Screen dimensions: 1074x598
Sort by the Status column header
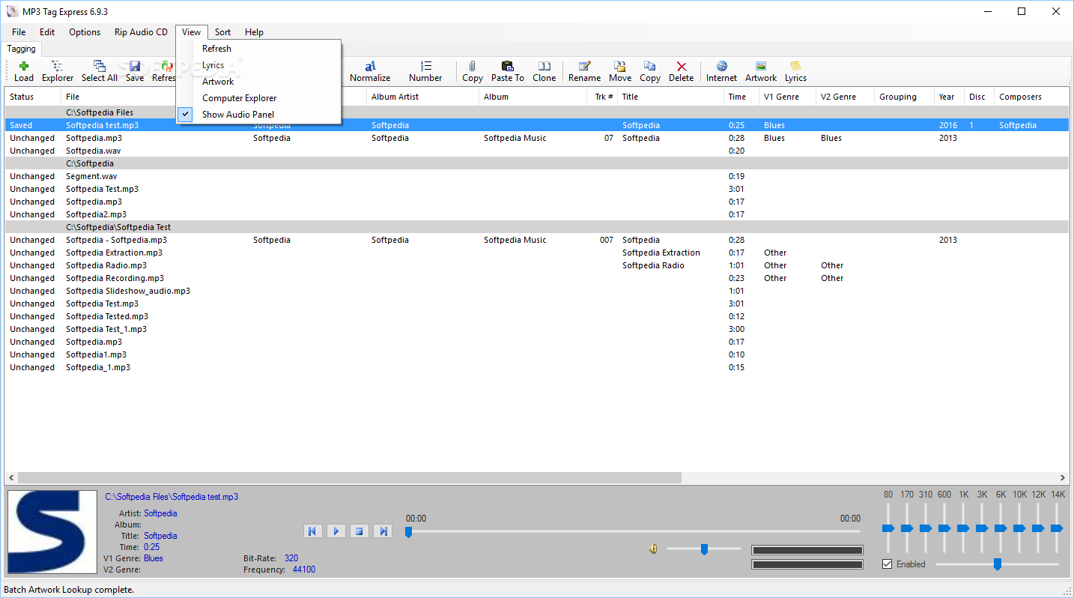pos(33,97)
